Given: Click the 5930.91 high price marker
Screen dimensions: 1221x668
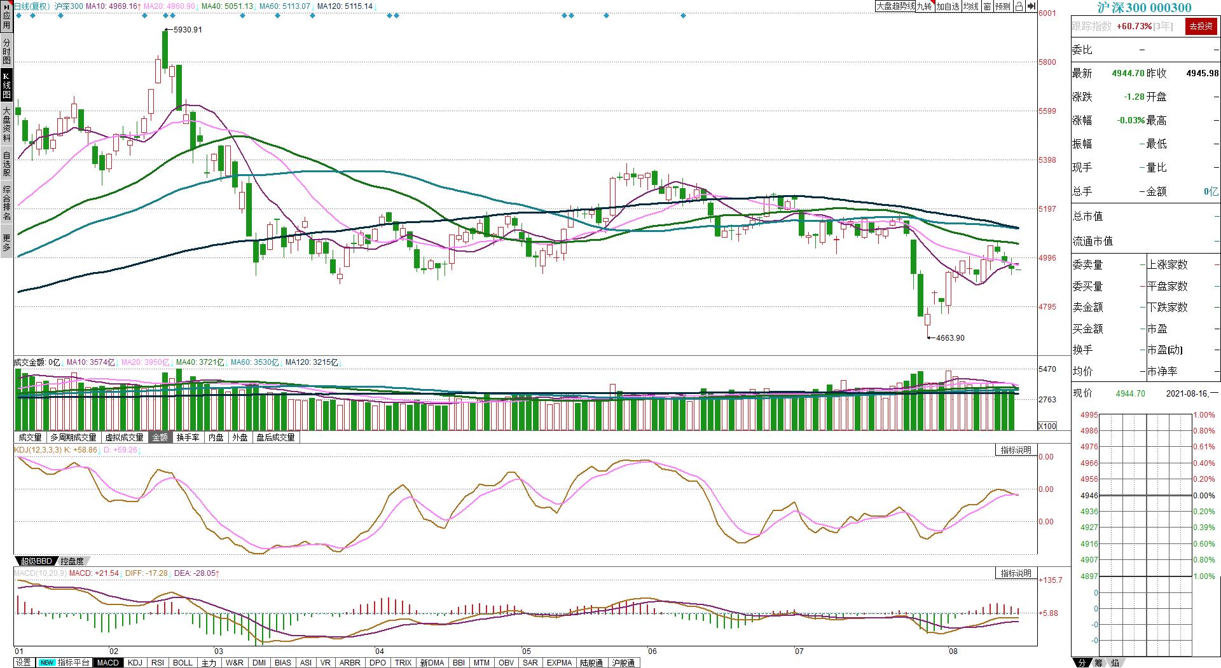Looking at the screenshot, I should [188, 30].
